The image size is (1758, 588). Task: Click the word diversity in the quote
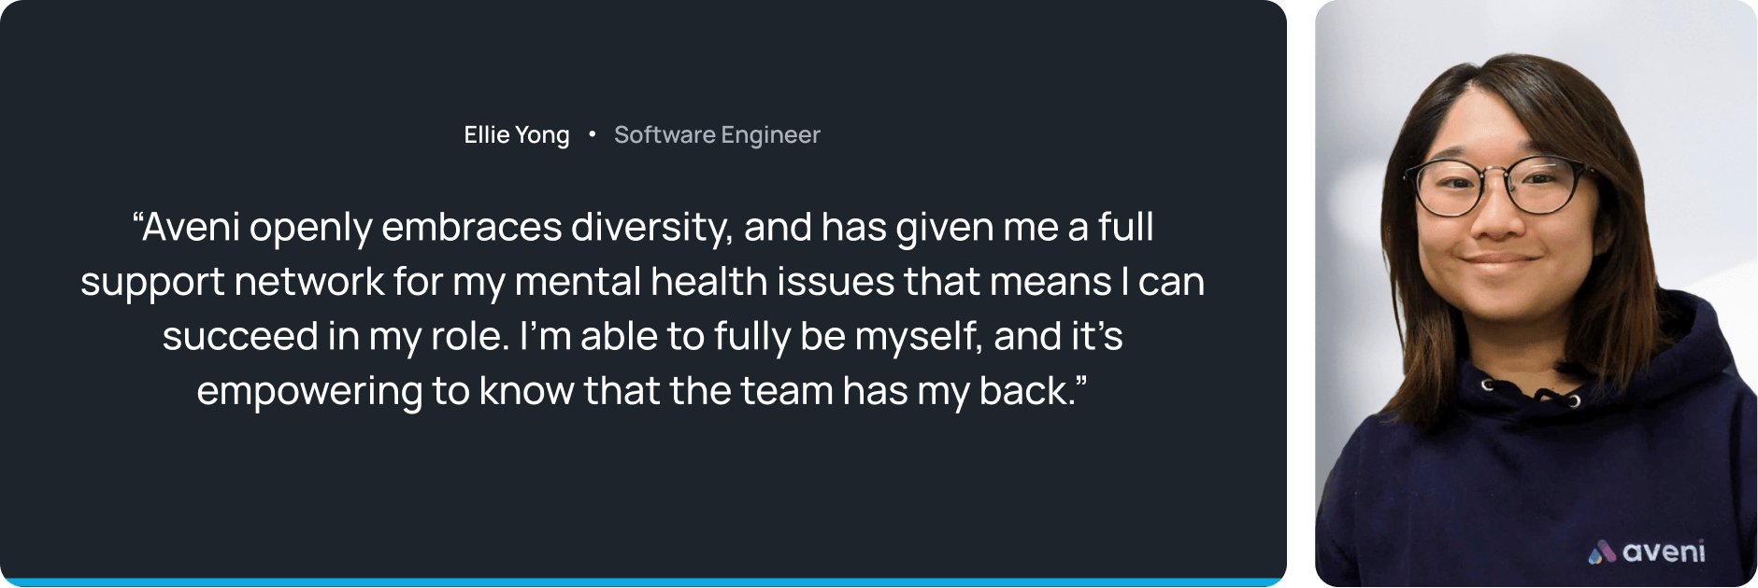[650, 228]
